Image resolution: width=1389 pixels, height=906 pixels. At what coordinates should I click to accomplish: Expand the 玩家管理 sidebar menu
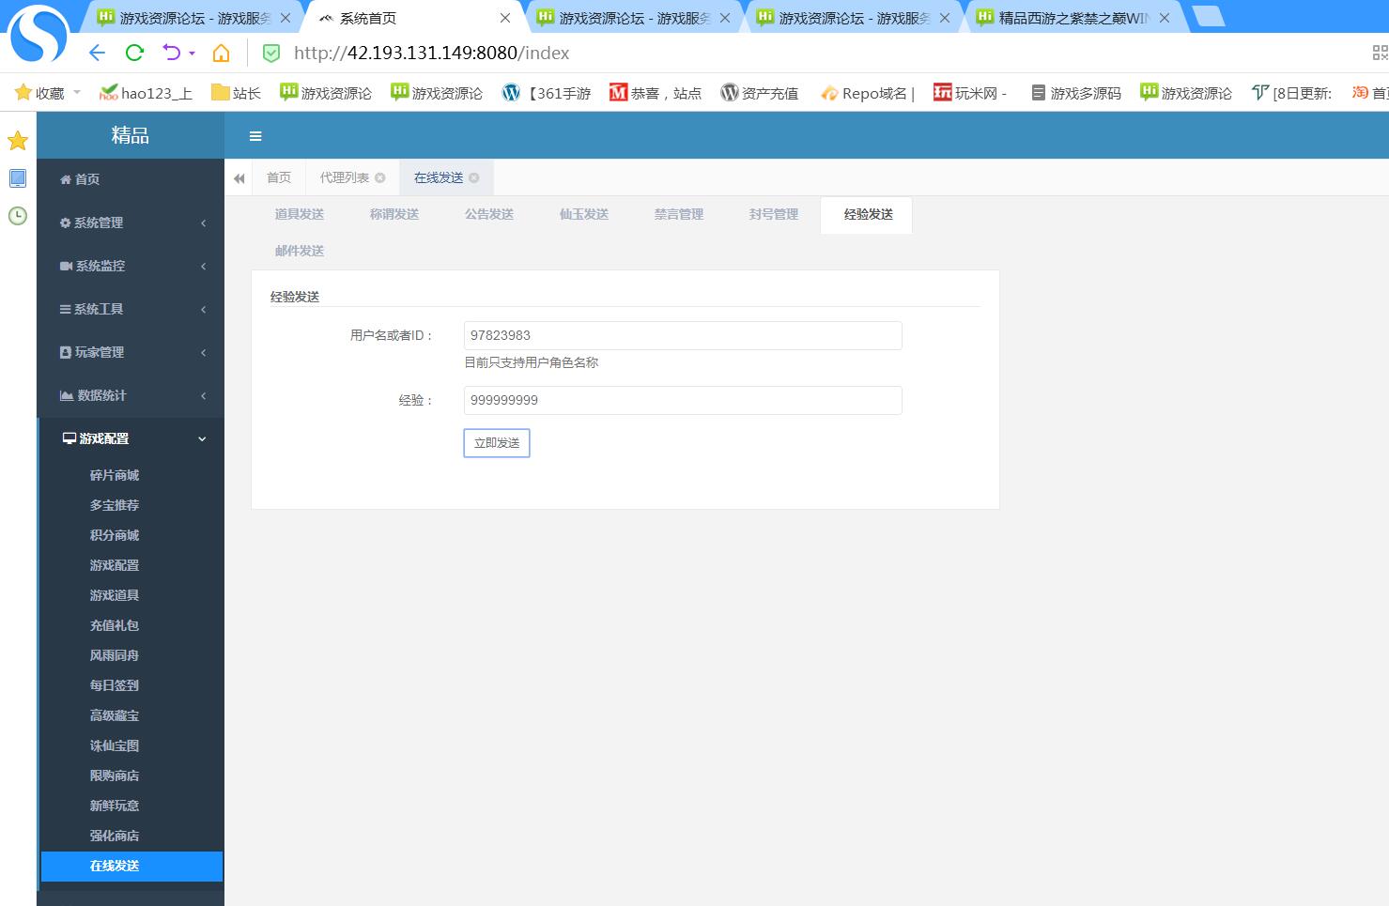click(131, 352)
